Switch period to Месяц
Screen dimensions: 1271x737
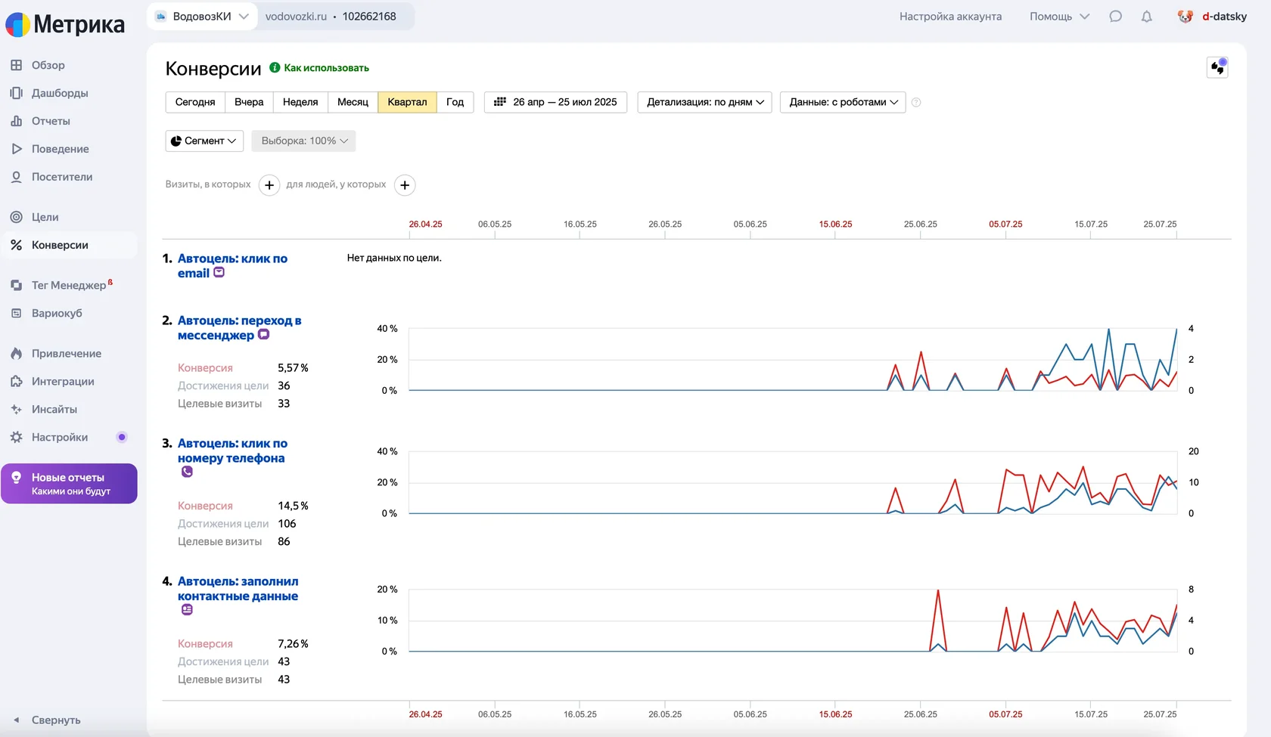pos(353,102)
